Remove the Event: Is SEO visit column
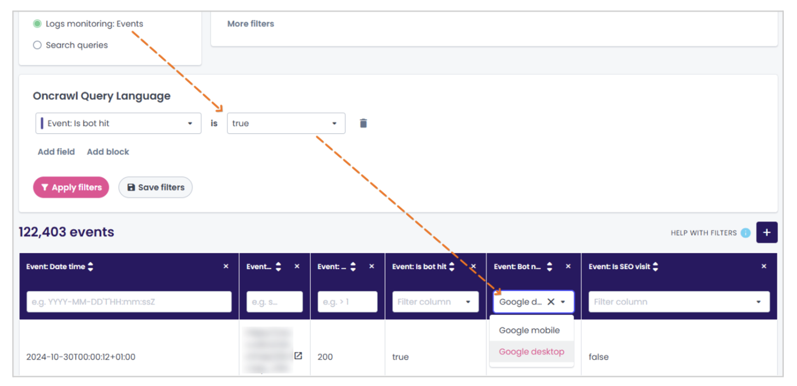The height and width of the screenshot is (386, 797). click(764, 266)
